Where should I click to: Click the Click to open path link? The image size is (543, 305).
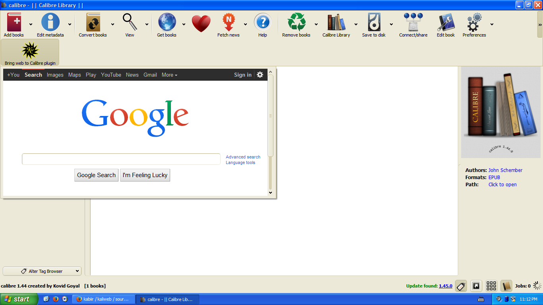(x=503, y=184)
